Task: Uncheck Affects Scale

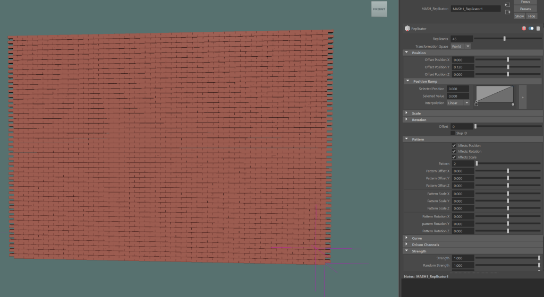Action: (x=454, y=158)
